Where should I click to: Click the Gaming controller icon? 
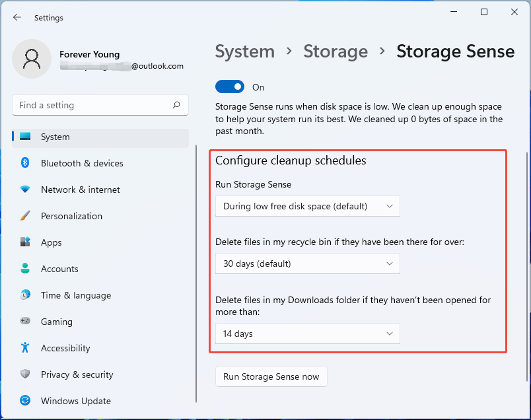click(x=25, y=322)
